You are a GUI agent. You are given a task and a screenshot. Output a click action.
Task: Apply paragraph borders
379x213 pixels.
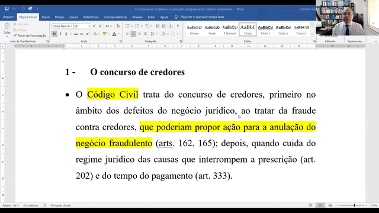tap(173, 34)
